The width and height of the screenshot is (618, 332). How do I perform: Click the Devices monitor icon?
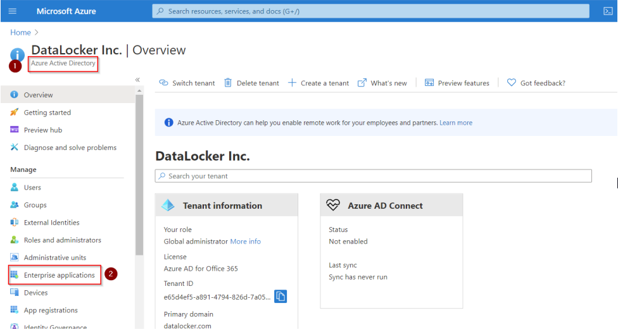point(14,292)
